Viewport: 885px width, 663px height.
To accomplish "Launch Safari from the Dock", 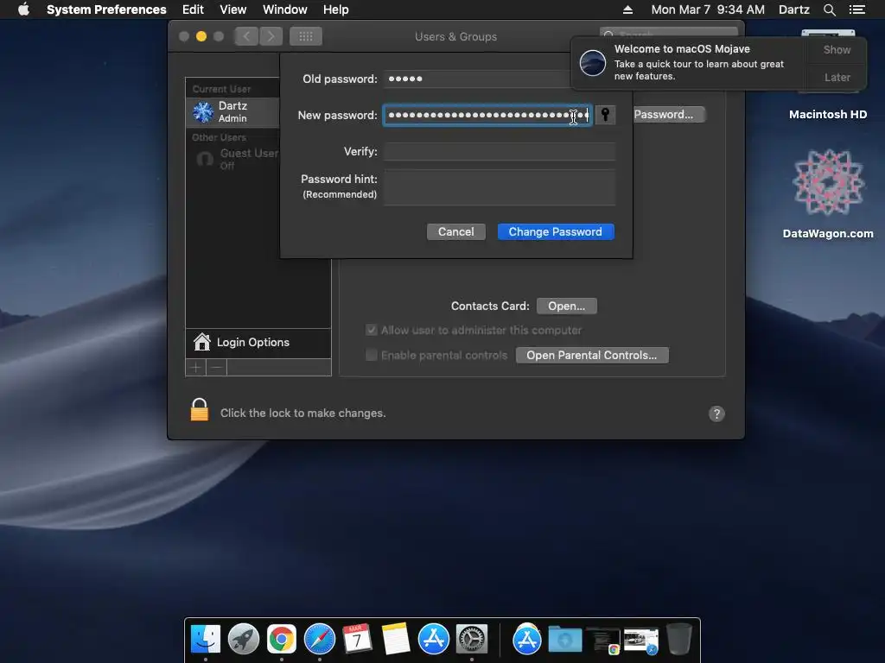I will [x=320, y=640].
